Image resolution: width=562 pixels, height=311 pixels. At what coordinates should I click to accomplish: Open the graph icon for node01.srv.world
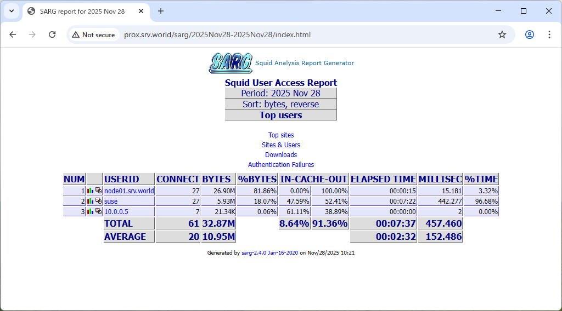pyautogui.click(x=91, y=191)
